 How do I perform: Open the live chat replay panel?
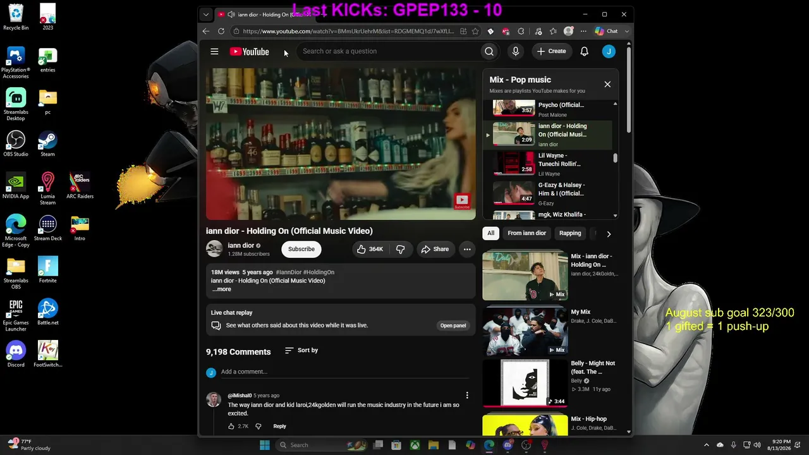[x=453, y=325]
